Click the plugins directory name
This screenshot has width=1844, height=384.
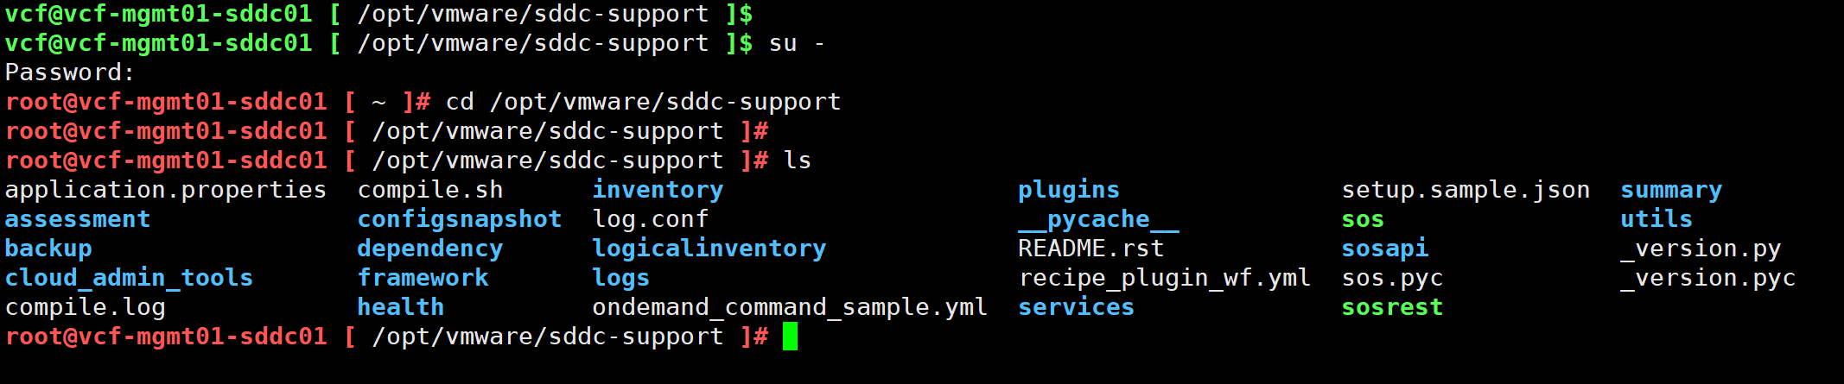[1069, 190]
